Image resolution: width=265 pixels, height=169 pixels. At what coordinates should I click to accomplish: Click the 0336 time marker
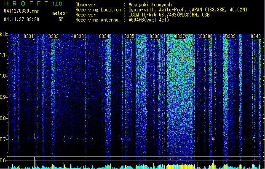tap(155, 36)
